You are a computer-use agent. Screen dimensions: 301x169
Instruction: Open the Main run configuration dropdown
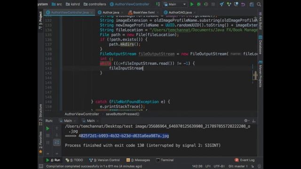tap(175, 4)
